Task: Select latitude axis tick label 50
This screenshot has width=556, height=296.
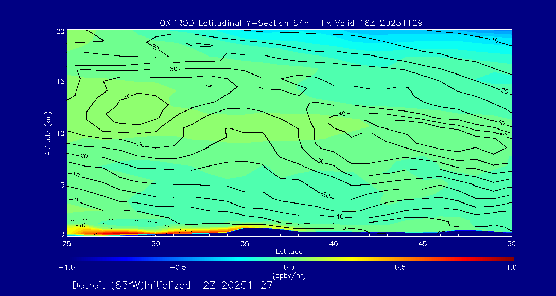Action: [512, 244]
